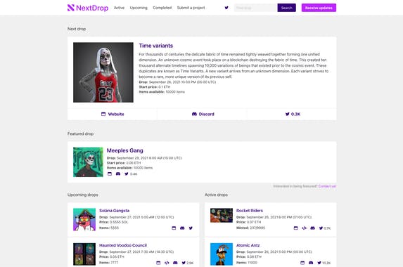
Task: Click Haunted Voodoo Council website icon
Action: click(158, 263)
